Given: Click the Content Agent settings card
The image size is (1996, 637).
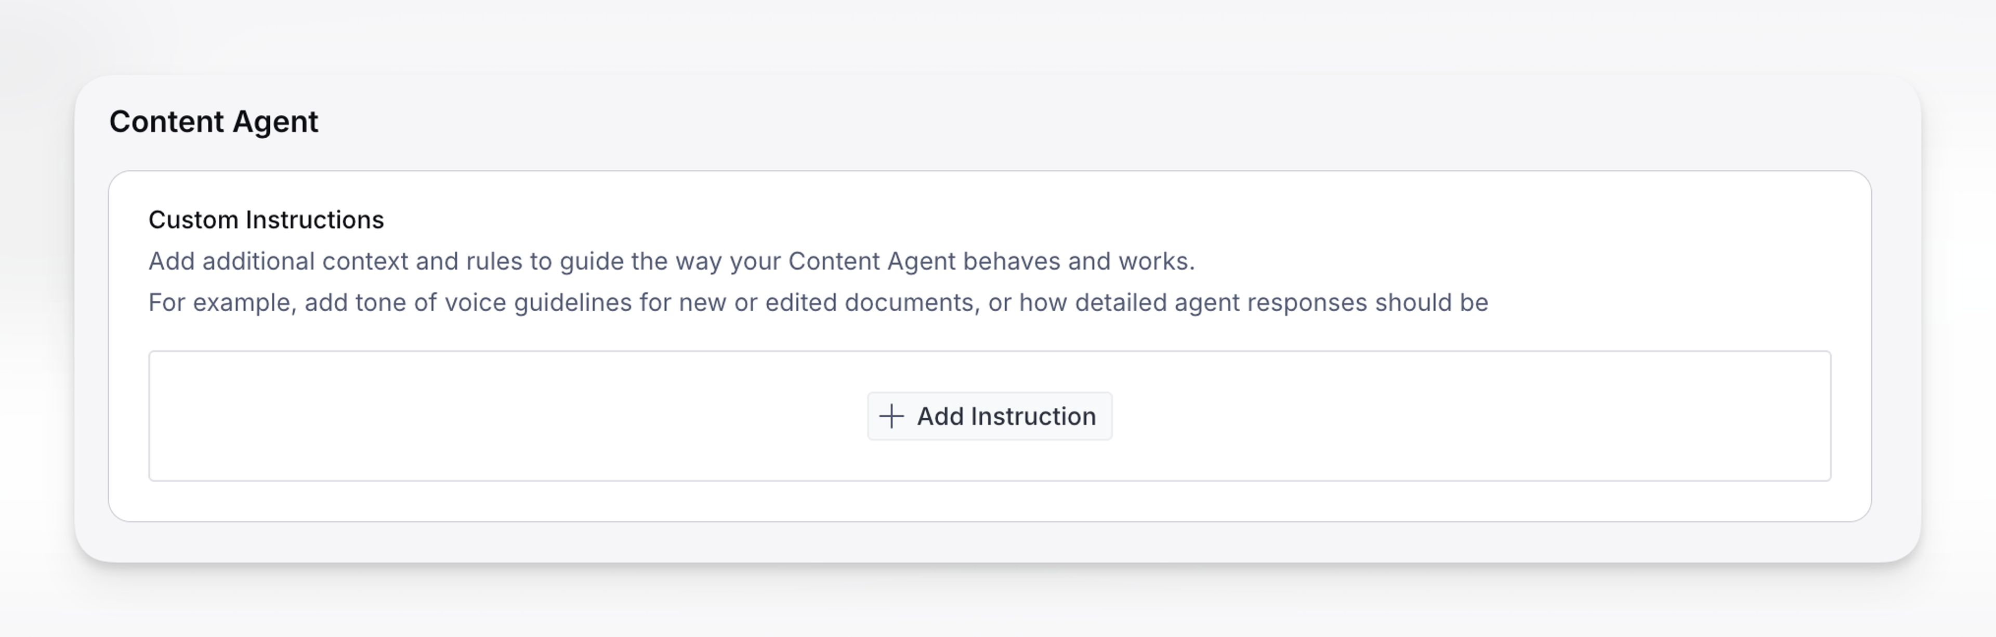Looking at the screenshot, I should [998, 318].
